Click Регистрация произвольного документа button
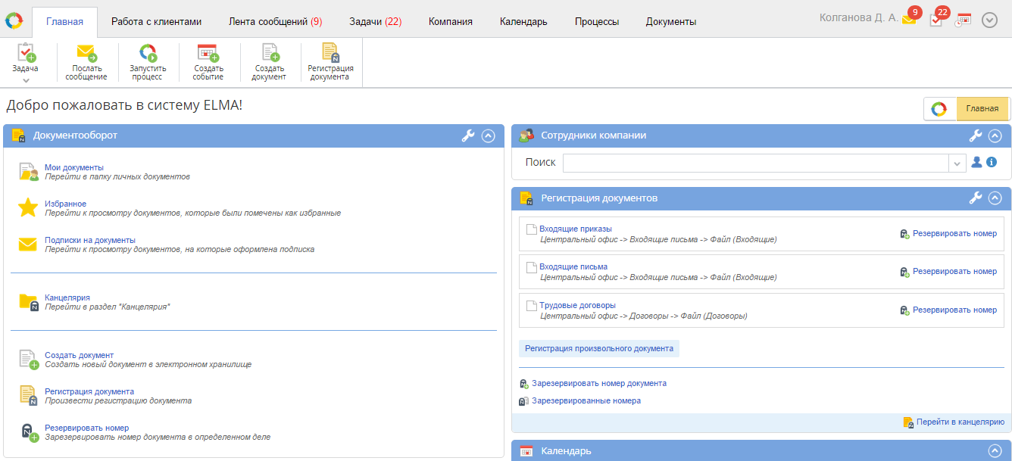This screenshot has width=1012, height=461. coord(599,348)
